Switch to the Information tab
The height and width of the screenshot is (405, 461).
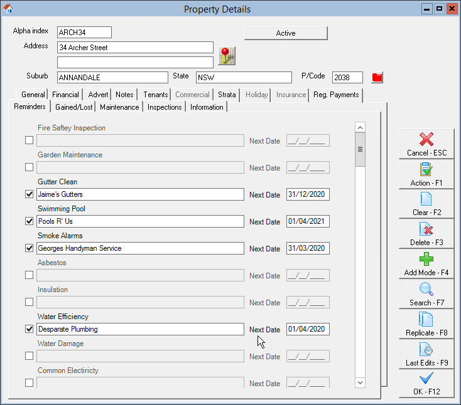click(207, 107)
